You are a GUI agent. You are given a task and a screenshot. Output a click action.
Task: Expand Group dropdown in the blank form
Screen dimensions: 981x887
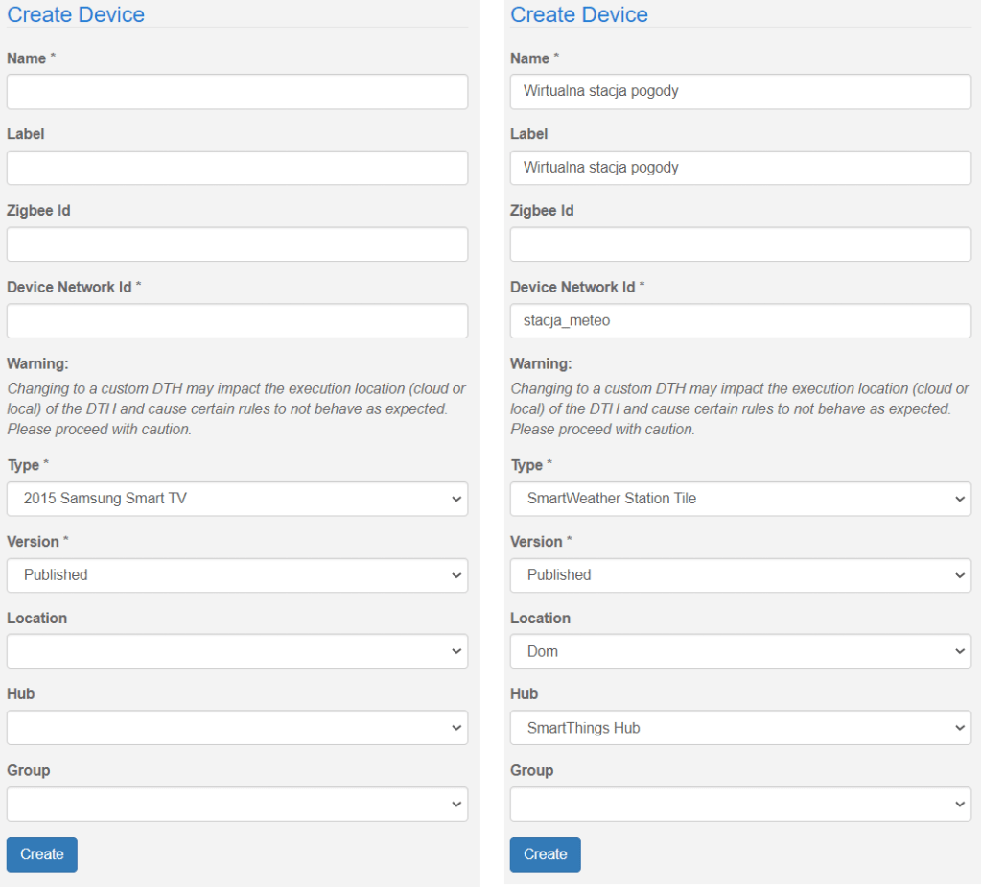(237, 805)
